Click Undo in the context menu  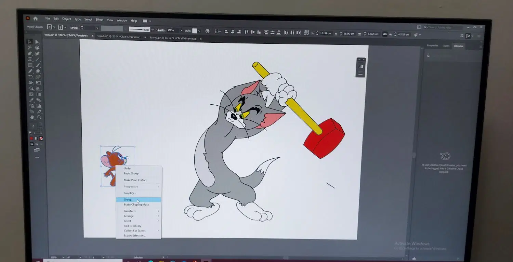point(138,168)
